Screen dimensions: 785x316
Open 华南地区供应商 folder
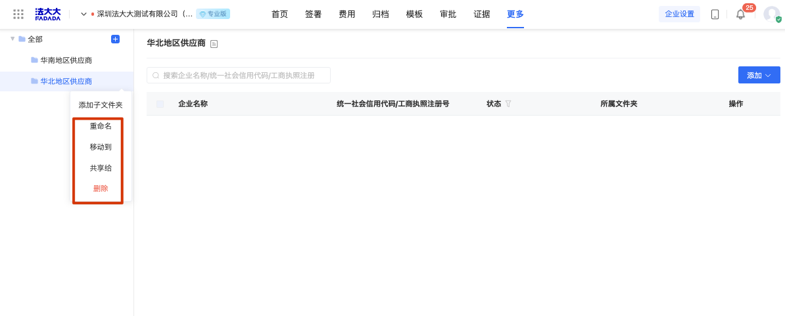[66, 60]
